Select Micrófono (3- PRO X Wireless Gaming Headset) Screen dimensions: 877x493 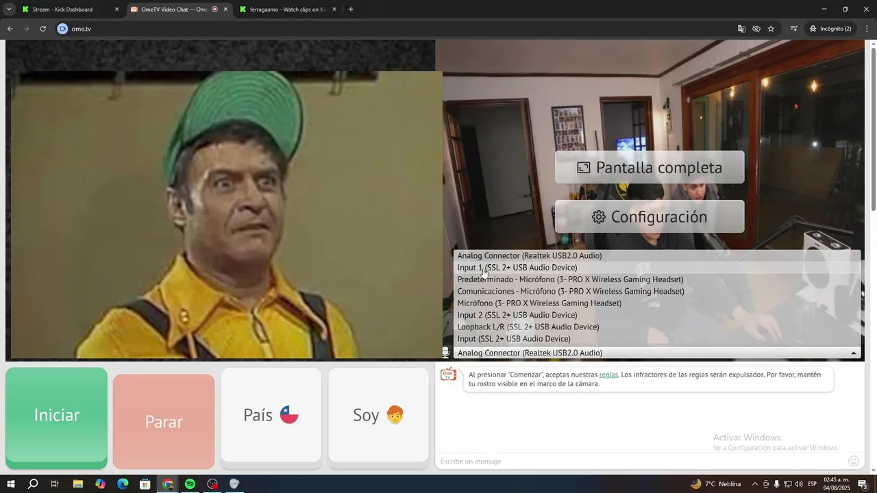[657, 303]
